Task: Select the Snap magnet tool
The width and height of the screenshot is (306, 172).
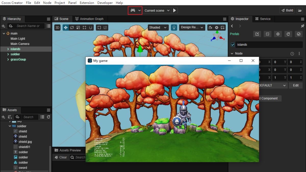Action: [x=91, y=28]
